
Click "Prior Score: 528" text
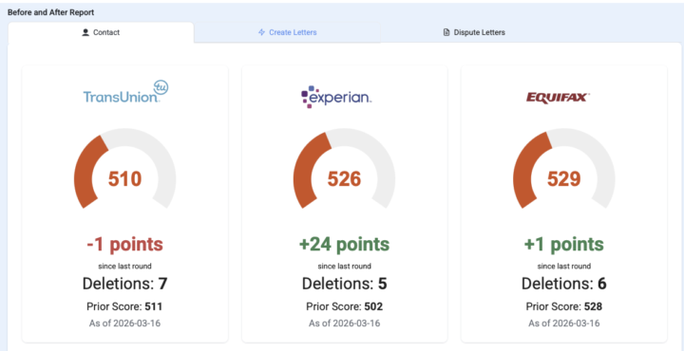click(564, 306)
